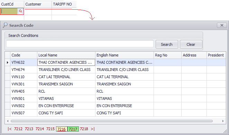This screenshot has height=135, width=229.
Task: Select code VVN507
Action: pos(24,113)
